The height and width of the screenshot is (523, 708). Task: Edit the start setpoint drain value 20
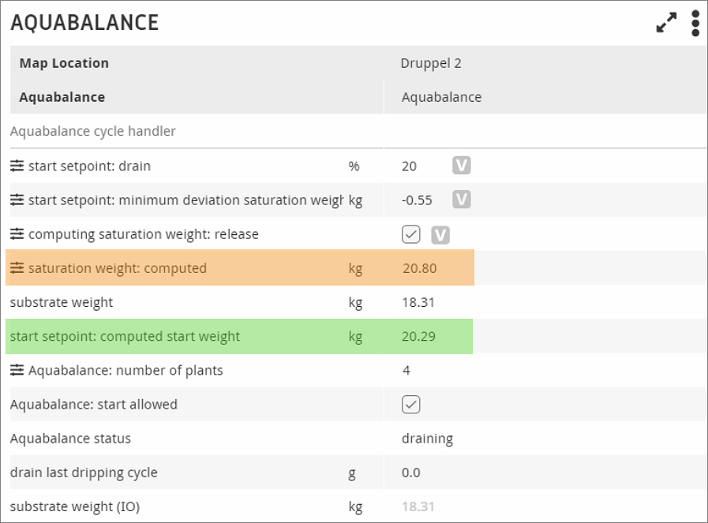[409, 166]
